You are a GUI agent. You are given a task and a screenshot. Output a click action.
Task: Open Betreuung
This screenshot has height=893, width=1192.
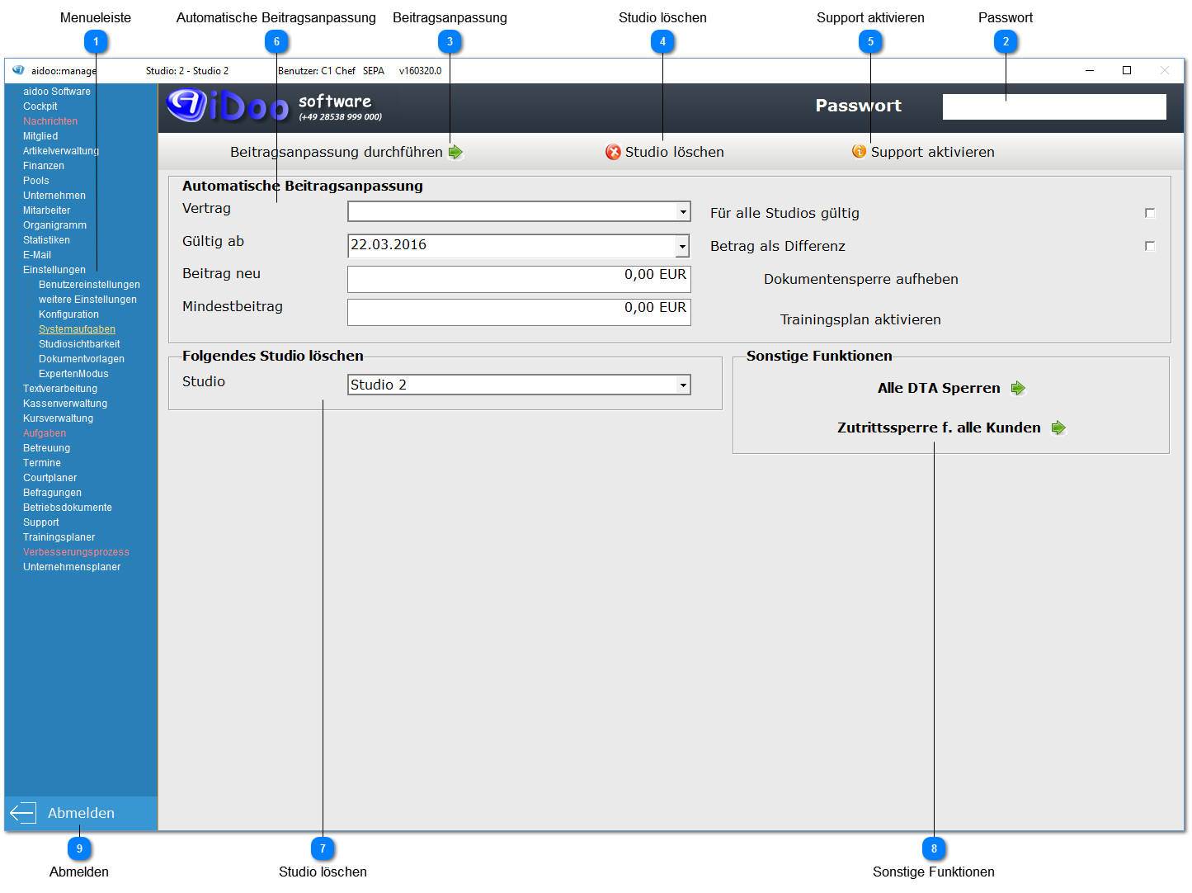[x=46, y=448]
